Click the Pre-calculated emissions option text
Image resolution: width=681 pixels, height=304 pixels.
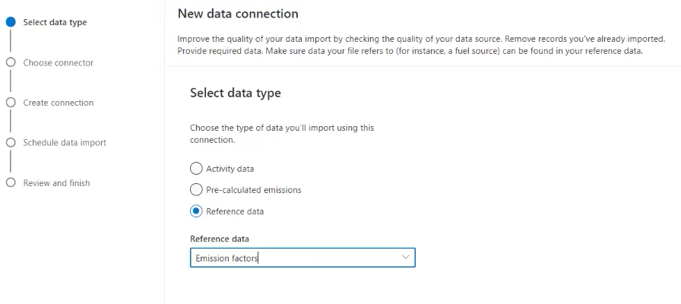pos(254,190)
